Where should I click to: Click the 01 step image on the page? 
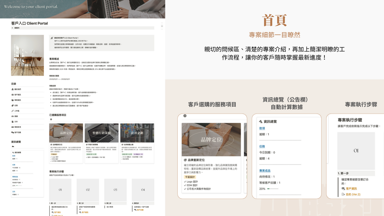pos(60,190)
